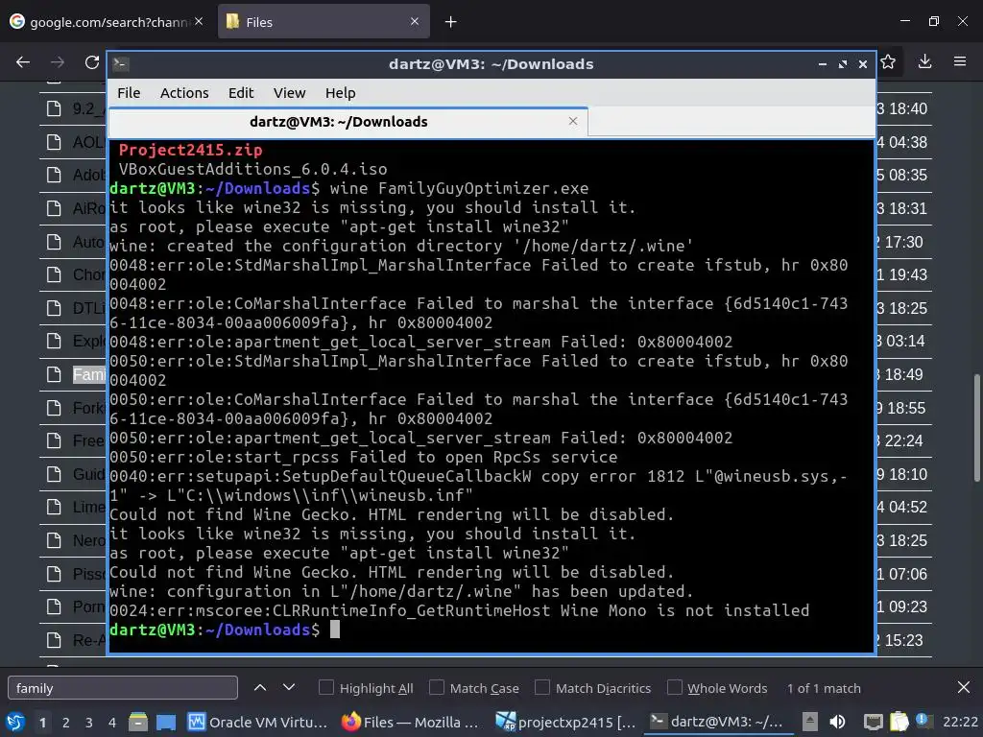This screenshot has width=983, height=737.
Task: Go forward in Firefox
Action: click(58, 62)
